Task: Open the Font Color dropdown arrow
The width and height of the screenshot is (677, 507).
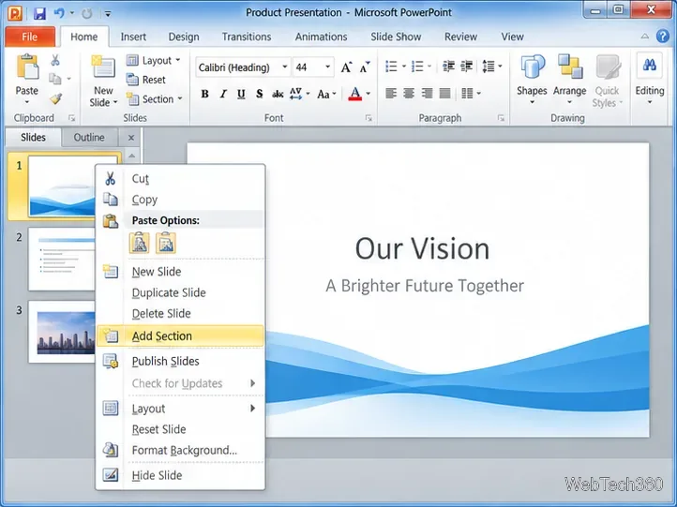Action: [x=369, y=94]
